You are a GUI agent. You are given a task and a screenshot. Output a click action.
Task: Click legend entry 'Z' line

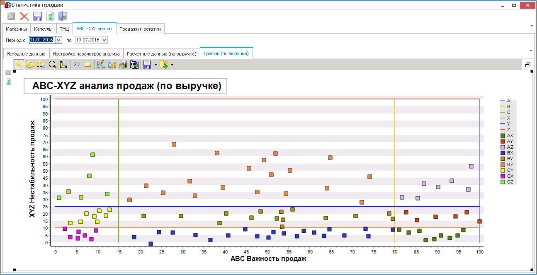pos(505,130)
